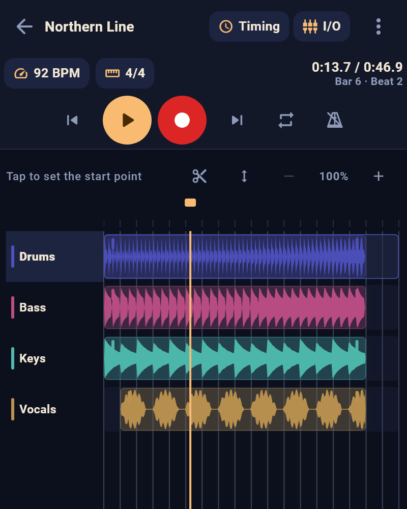Skip to the start of the song
Screen dimensions: 407x509
pyautogui.click(x=72, y=120)
